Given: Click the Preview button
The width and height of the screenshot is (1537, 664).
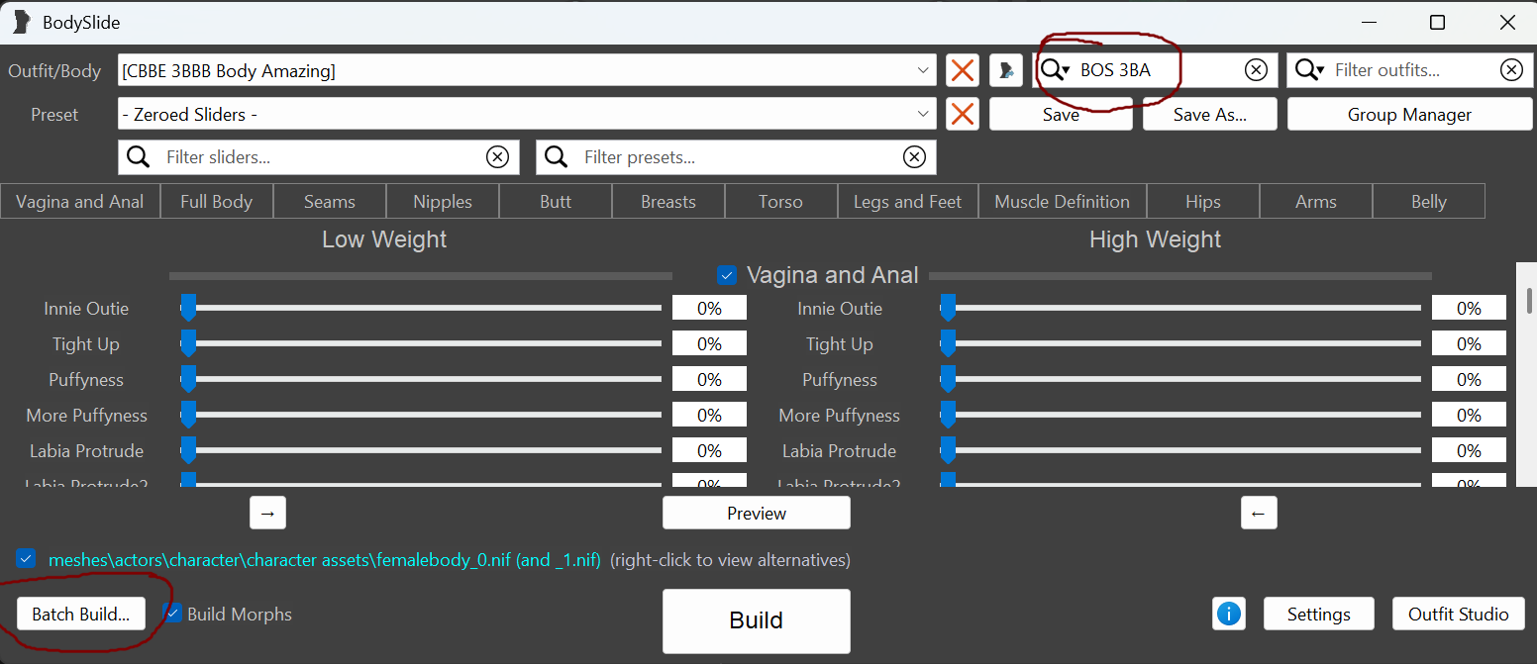Looking at the screenshot, I should click(x=757, y=513).
